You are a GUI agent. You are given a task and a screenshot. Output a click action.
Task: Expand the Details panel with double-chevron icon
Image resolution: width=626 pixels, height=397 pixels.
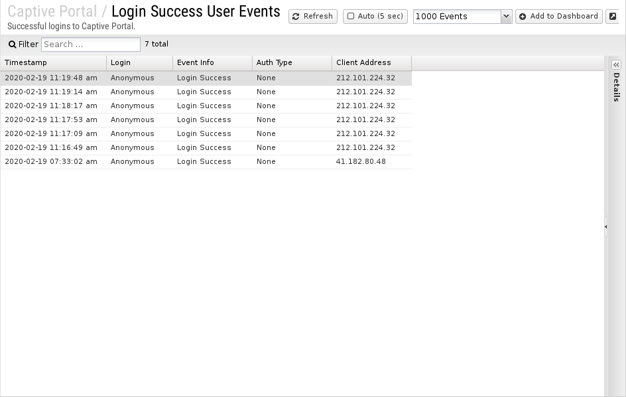616,64
